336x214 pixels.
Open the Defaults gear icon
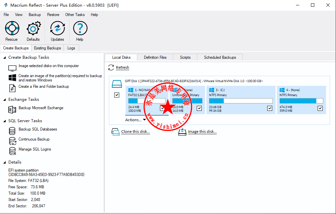tap(33, 28)
